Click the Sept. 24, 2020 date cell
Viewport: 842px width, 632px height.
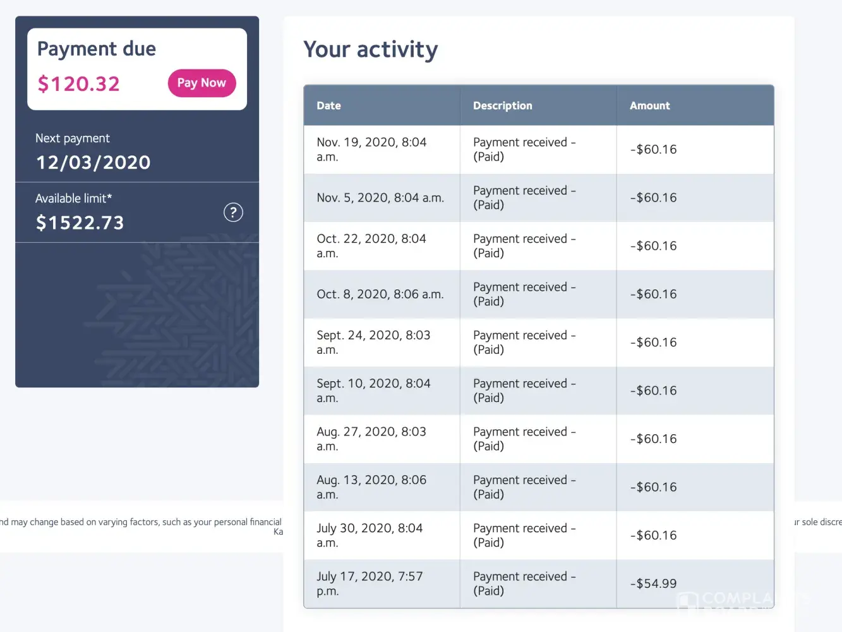373,343
